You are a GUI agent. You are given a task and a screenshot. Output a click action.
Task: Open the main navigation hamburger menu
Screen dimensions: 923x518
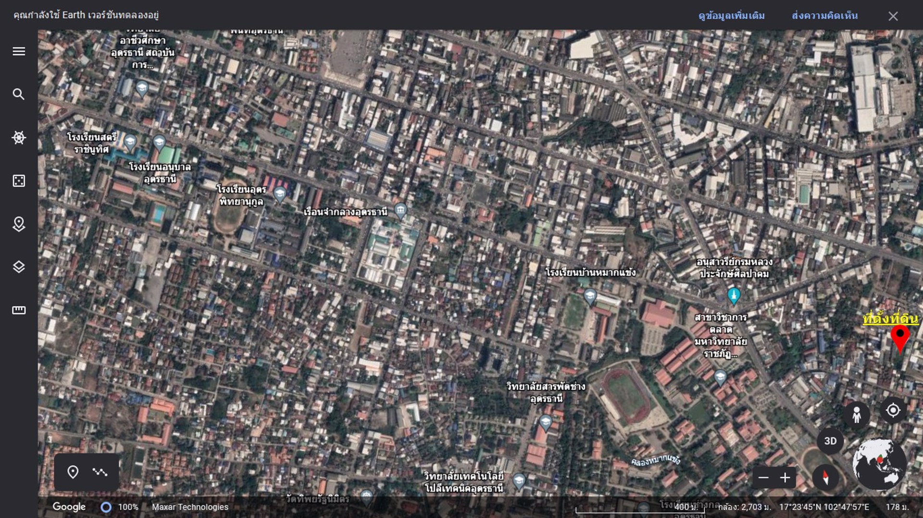click(x=18, y=51)
